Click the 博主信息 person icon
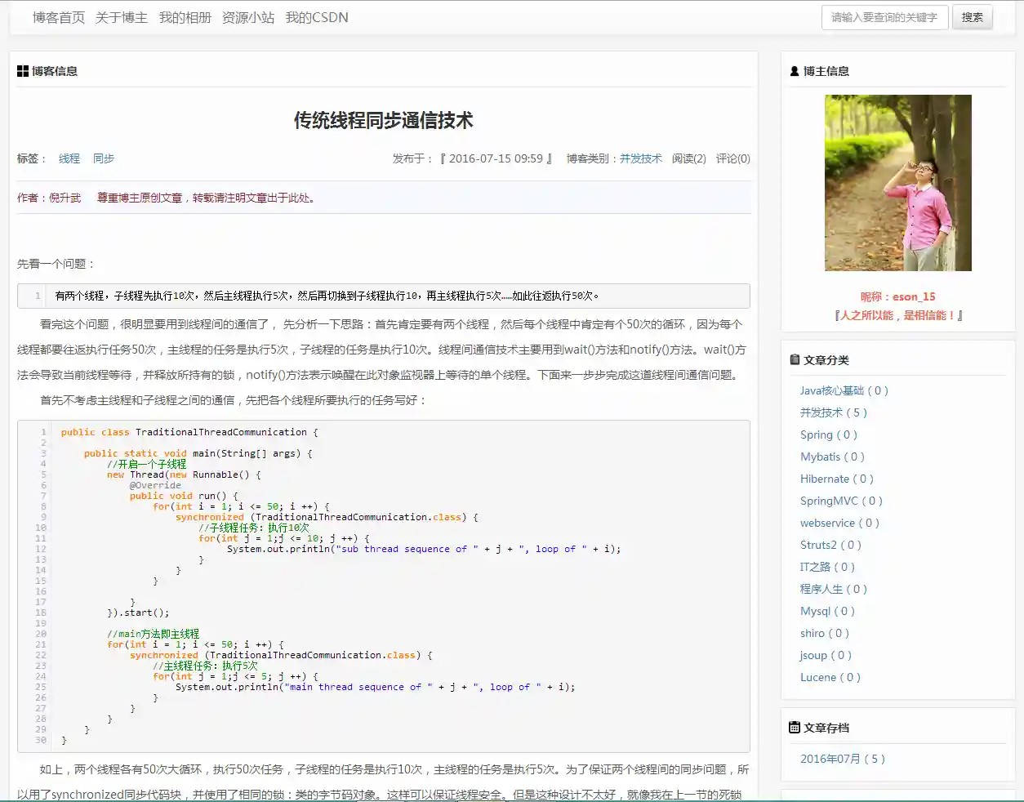 point(795,72)
